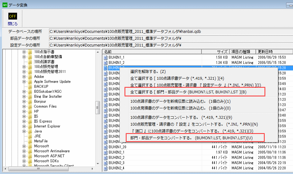Select the Microsoft Antimalware folder icon
This screenshot has width=293, height=174.
click(x=30, y=151)
